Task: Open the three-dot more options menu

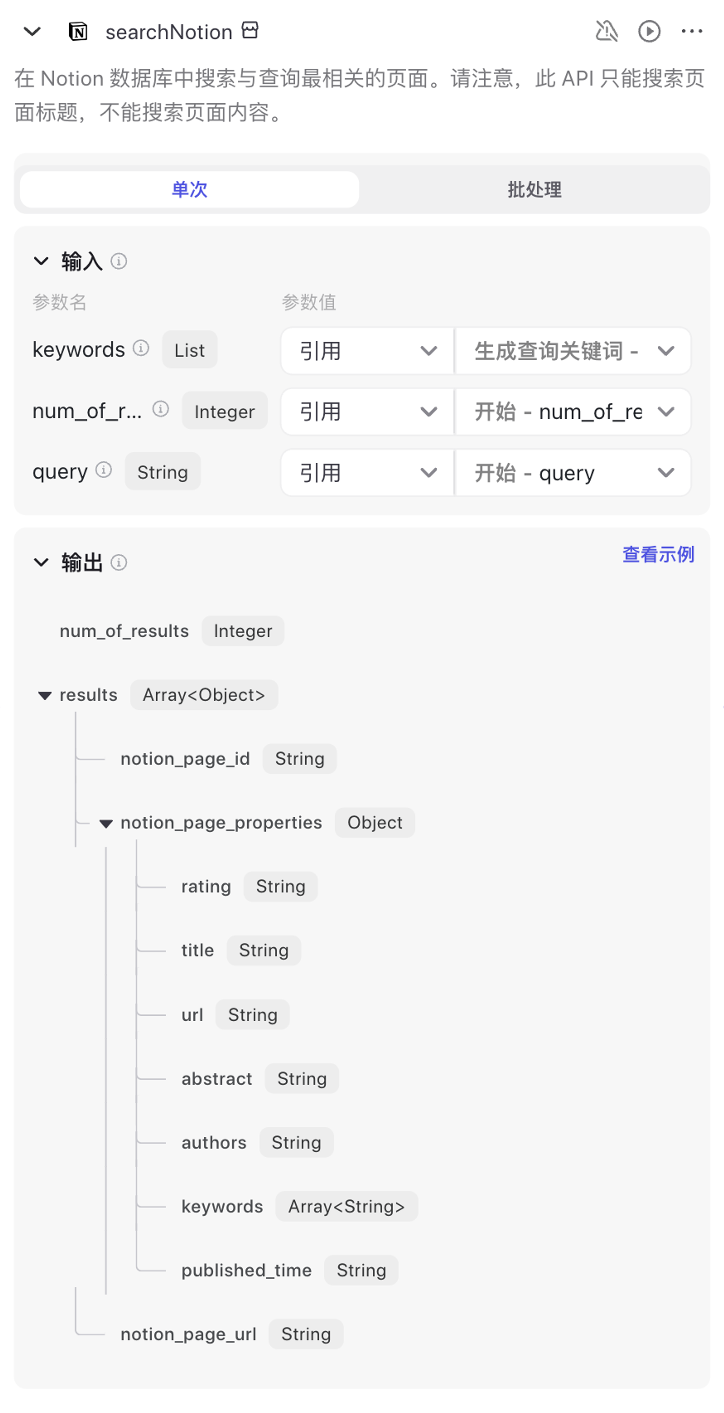Action: [692, 31]
